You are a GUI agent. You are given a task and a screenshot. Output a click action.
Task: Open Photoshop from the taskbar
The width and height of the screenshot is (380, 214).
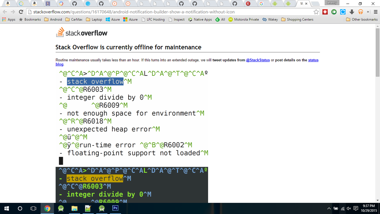pos(116,208)
